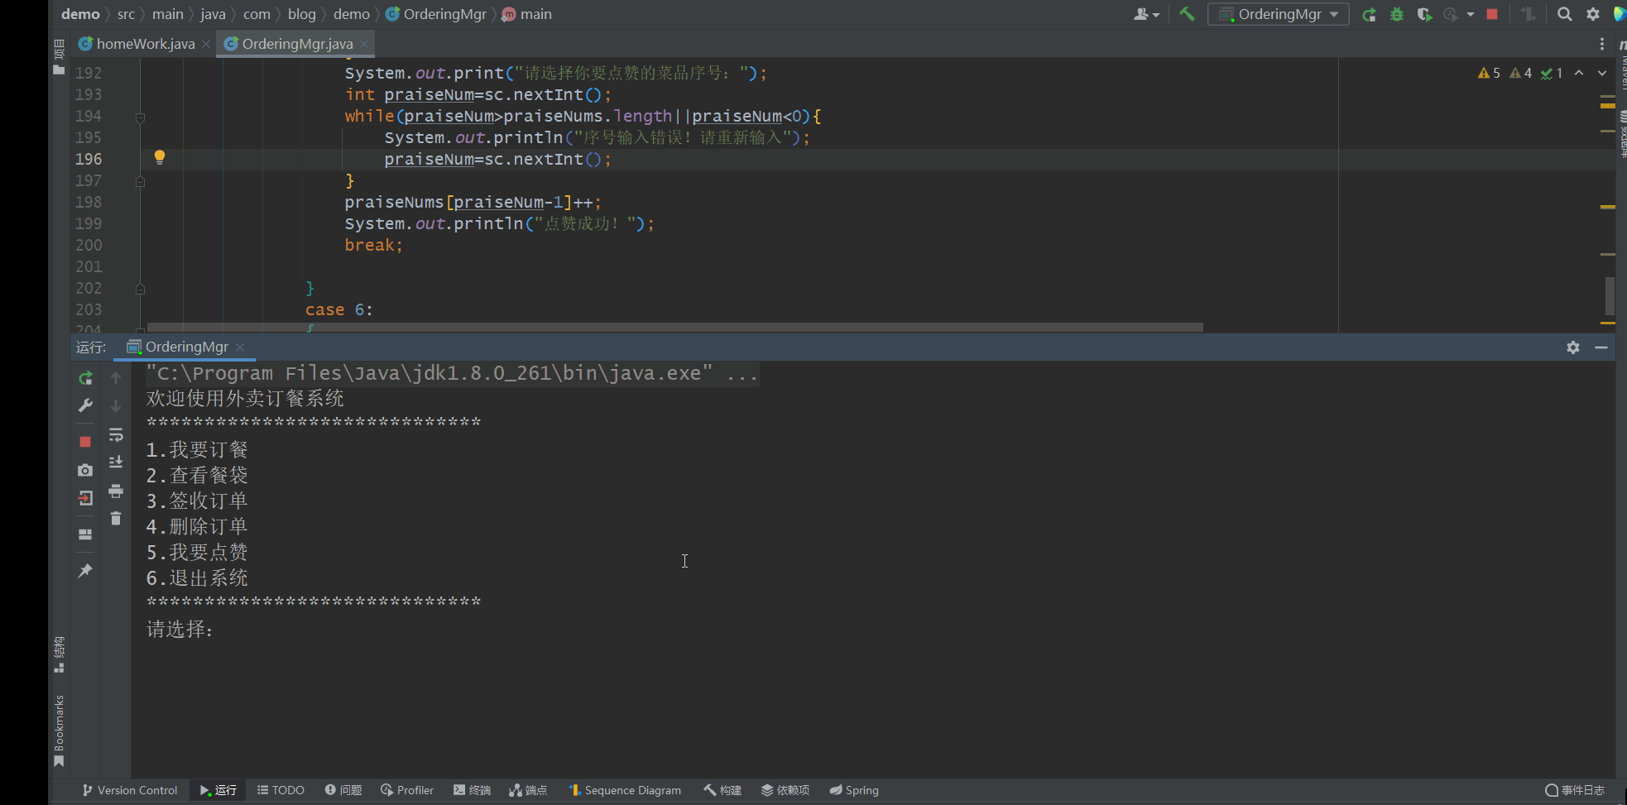Clear console with trash icon

116,519
